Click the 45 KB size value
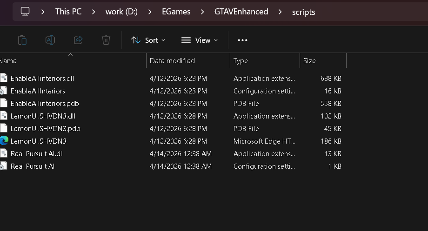Image resolution: width=428 pixels, height=231 pixels. coord(333,128)
